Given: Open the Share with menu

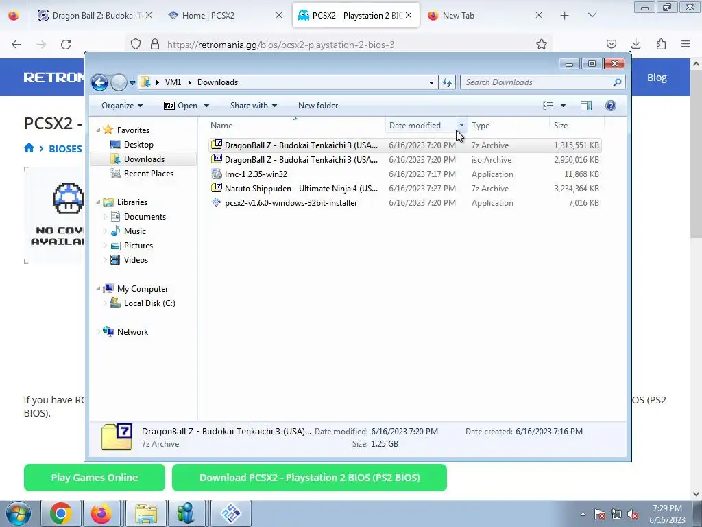Looking at the screenshot, I should pos(254,106).
